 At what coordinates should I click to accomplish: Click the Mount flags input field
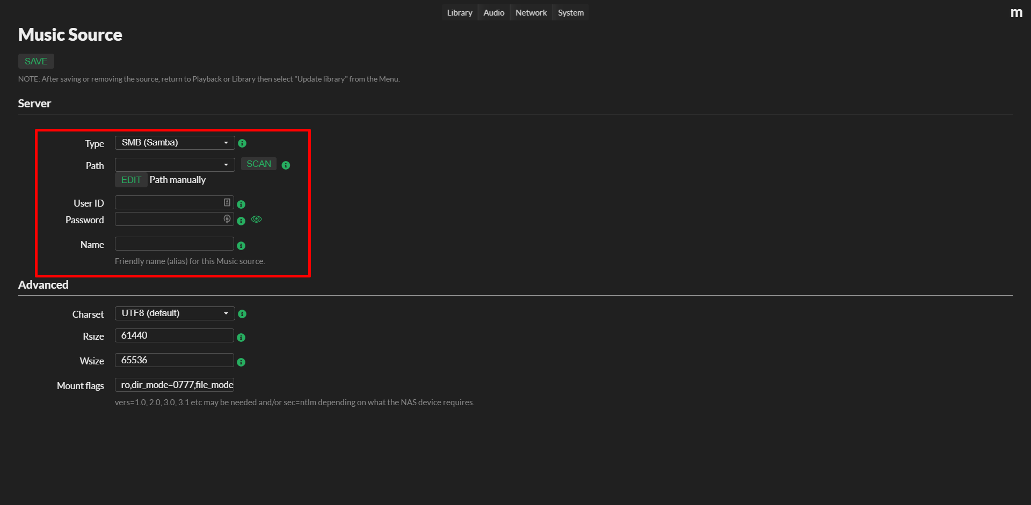(175, 385)
